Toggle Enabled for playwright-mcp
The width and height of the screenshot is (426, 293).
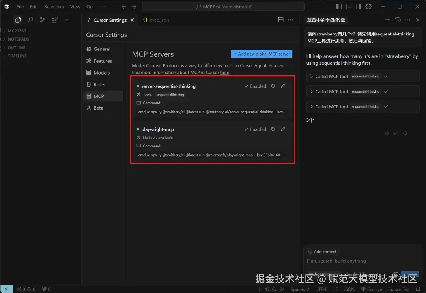(x=255, y=129)
